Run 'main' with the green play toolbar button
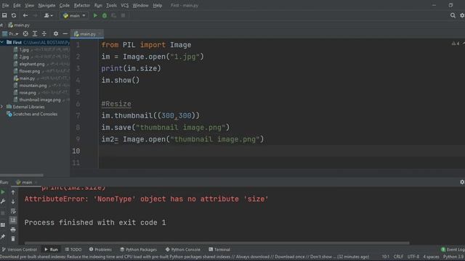Image resolution: width=465 pixels, height=261 pixels. pos(95,15)
